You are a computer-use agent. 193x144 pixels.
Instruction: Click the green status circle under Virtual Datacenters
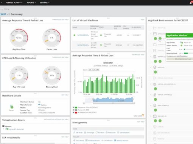pos(156,89)
